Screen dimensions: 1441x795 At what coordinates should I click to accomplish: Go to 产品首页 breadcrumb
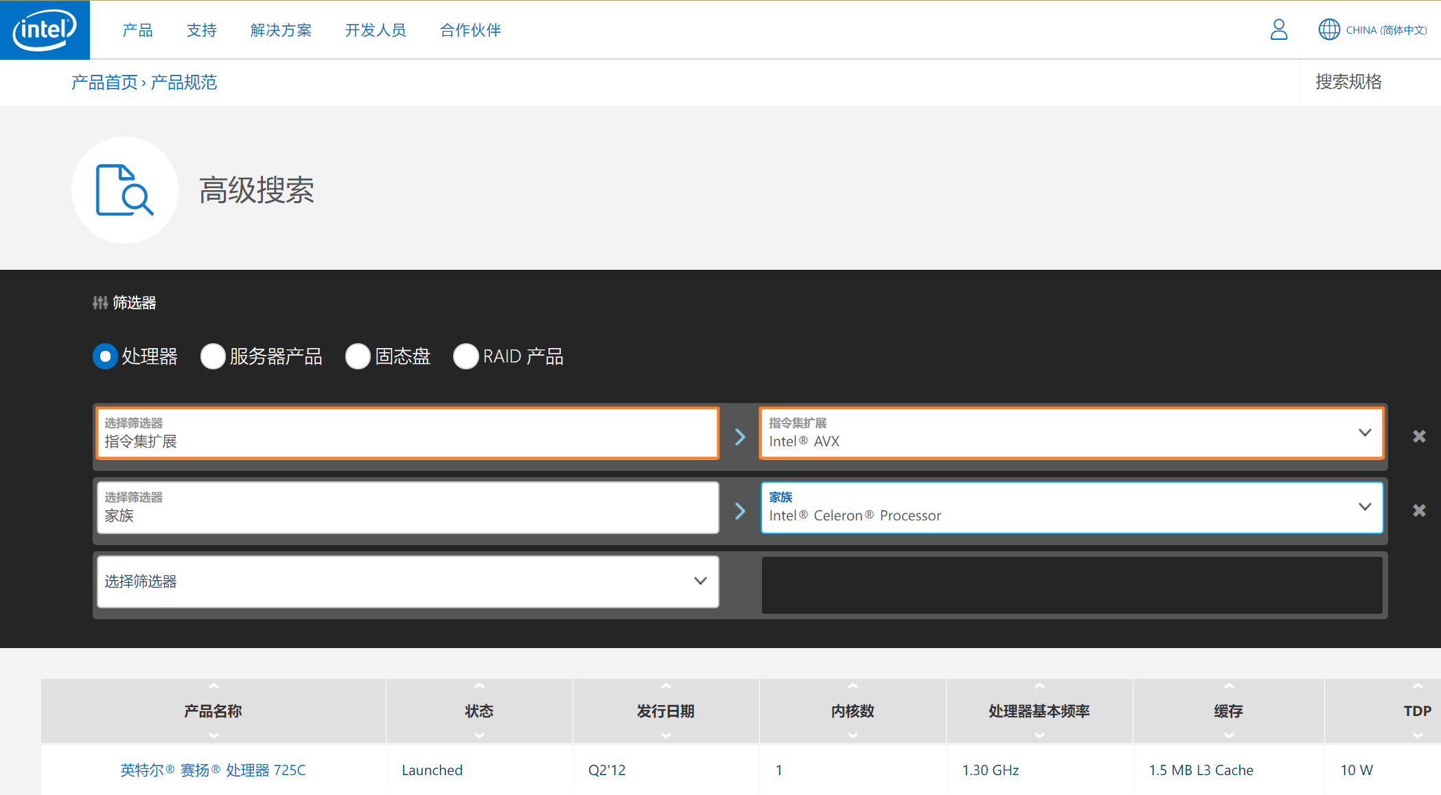tap(104, 82)
